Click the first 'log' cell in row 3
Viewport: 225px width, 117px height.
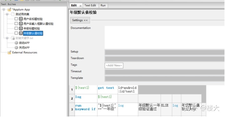tap(128, 109)
